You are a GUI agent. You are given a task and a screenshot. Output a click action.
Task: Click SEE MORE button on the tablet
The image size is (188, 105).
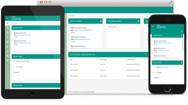pos(16,72)
